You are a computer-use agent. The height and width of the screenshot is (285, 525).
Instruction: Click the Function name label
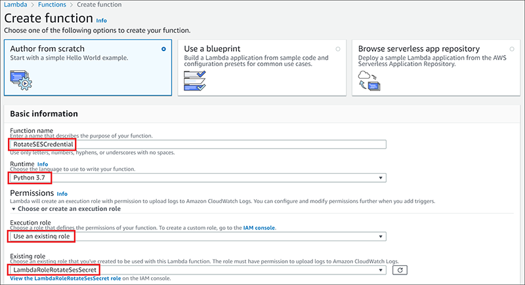coord(31,130)
